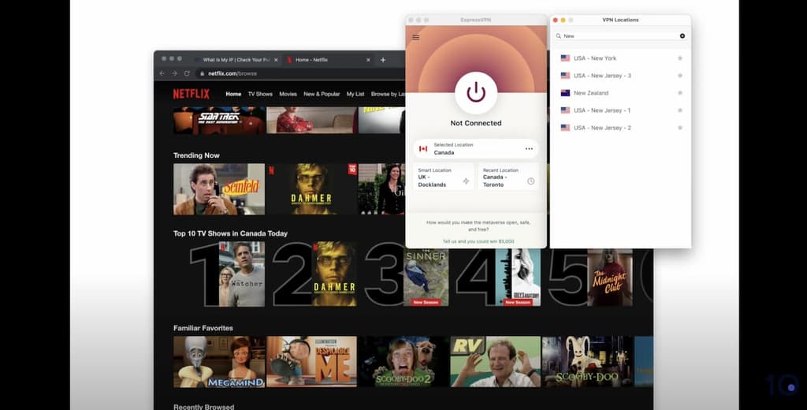Open Dahmer, ranked number 2 in Top 10
The width and height of the screenshot is (807, 410).
point(334,274)
